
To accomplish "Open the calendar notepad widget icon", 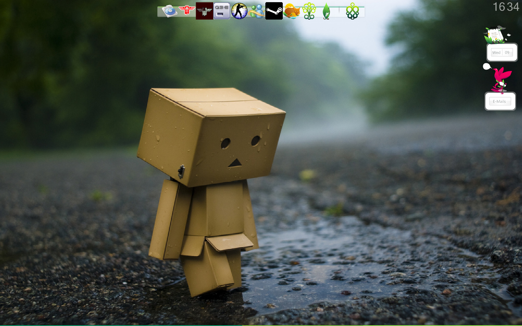I will [x=496, y=35].
